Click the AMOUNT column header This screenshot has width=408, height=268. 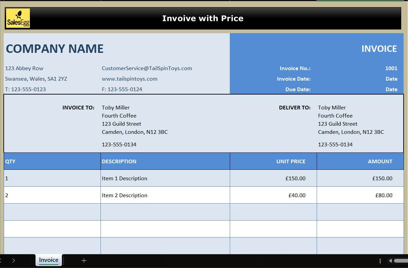click(x=360, y=161)
